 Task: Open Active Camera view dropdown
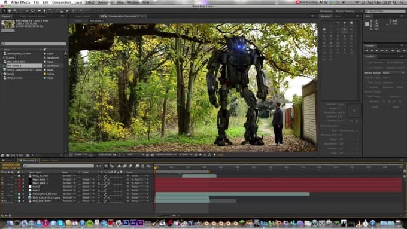point(166,155)
